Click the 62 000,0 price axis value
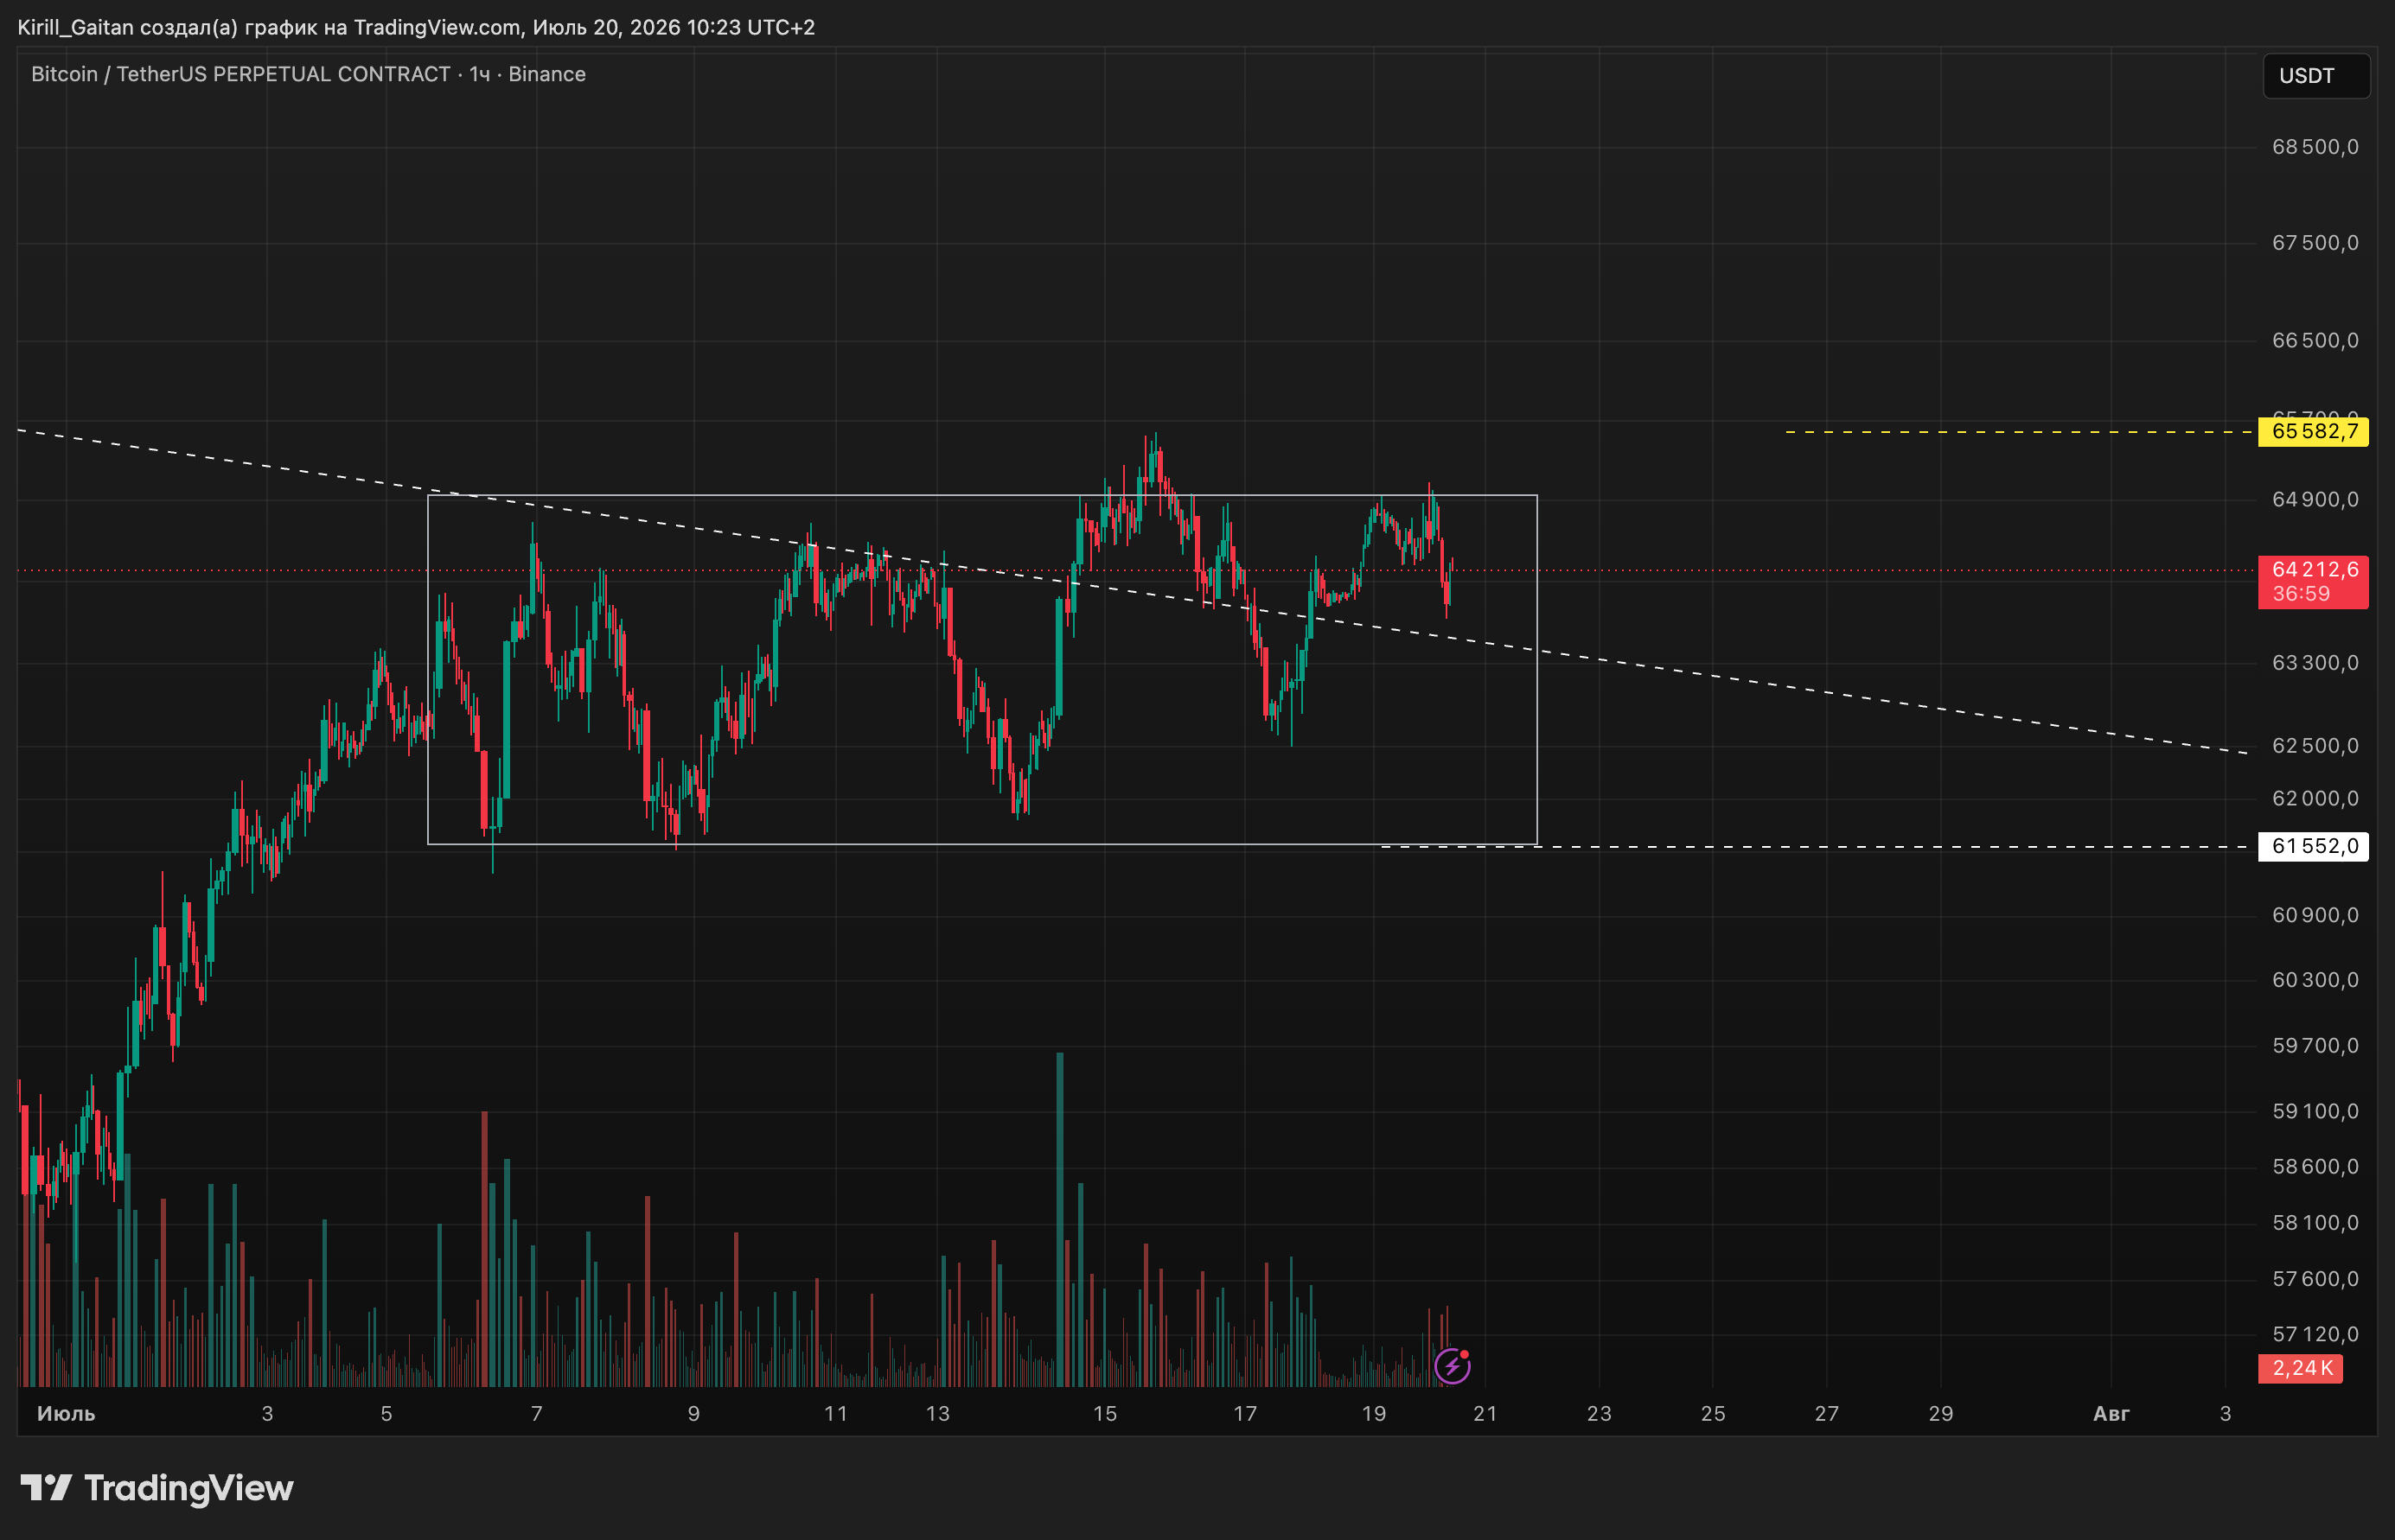Viewport: 2395px width, 1540px height. [x=2315, y=798]
